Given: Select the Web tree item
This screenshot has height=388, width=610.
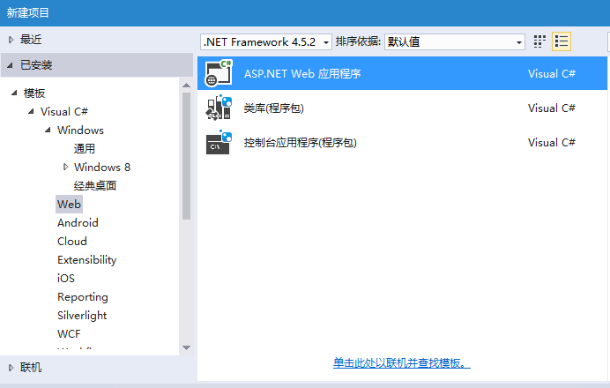Looking at the screenshot, I should 69,204.
